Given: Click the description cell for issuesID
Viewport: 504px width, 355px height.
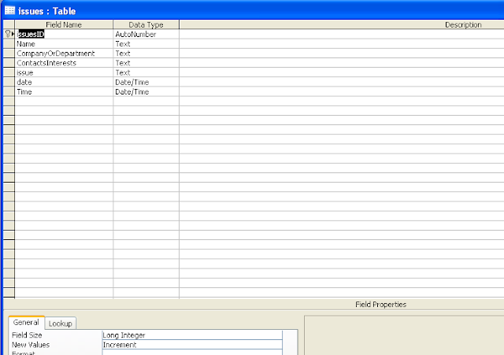Looking at the screenshot, I should 342,34.
